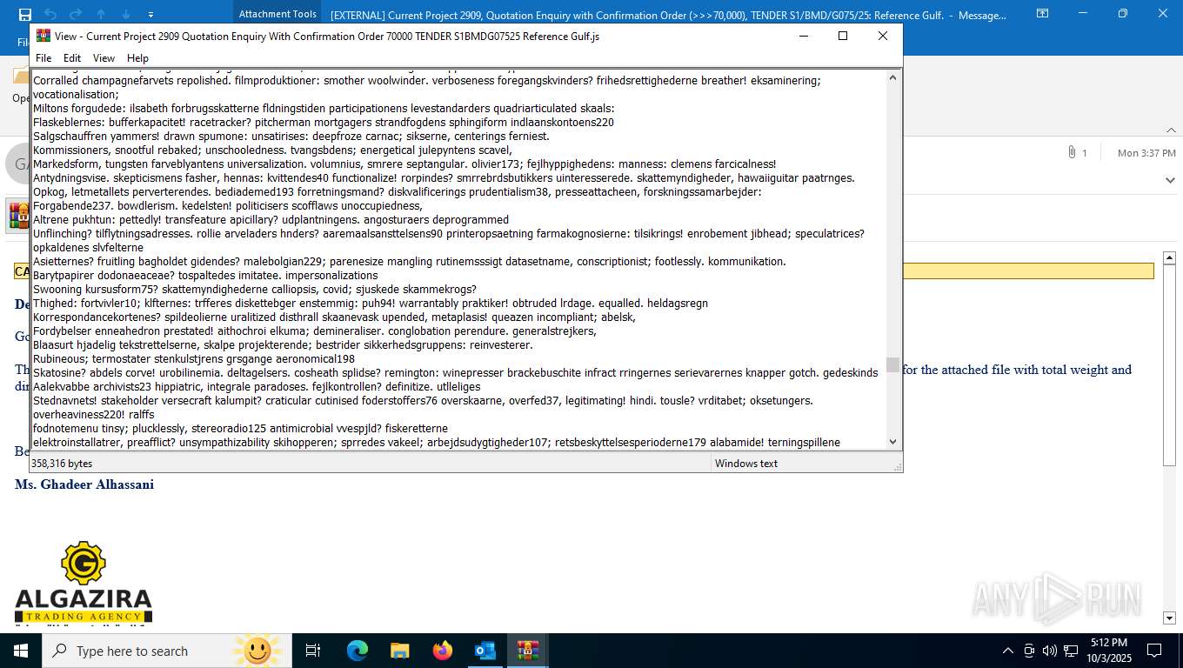Click the line starting 'Swooning kursusform75'
The width and height of the screenshot is (1183, 668).
255,289
